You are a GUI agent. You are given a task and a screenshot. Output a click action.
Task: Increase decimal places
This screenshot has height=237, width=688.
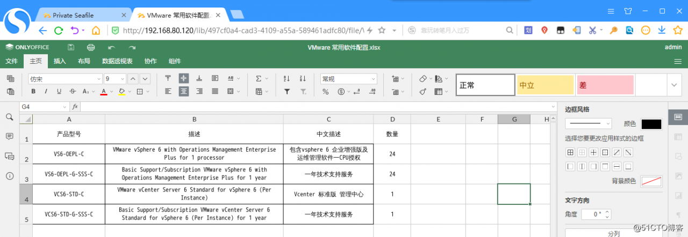[371, 92]
